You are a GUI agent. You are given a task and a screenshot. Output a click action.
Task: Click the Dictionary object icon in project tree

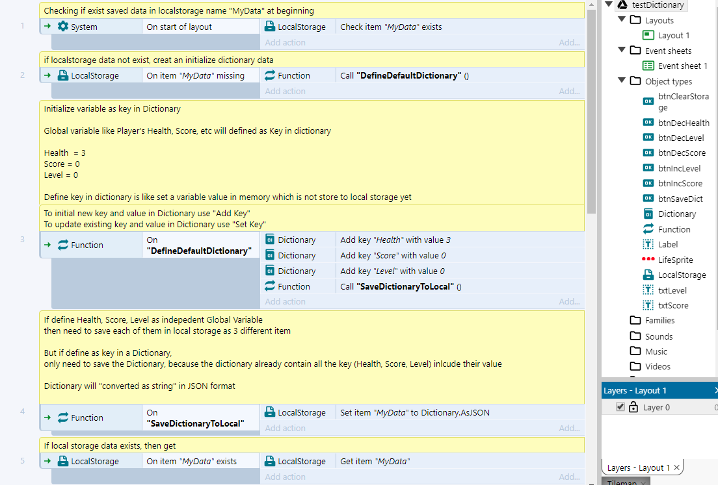tap(648, 214)
